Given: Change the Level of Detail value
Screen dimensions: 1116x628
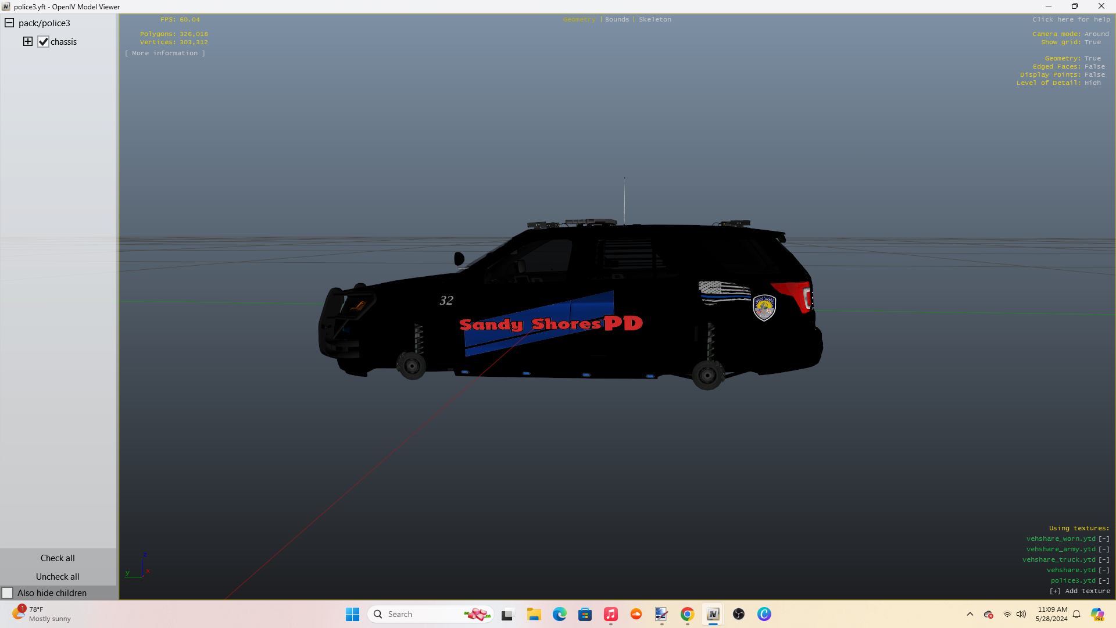Looking at the screenshot, I should (1092, 83).
